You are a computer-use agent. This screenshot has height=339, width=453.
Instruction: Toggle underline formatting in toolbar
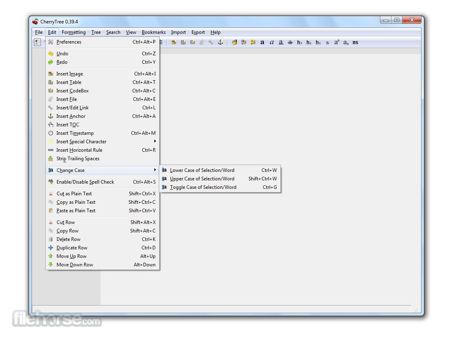click(x=281, y=42)
